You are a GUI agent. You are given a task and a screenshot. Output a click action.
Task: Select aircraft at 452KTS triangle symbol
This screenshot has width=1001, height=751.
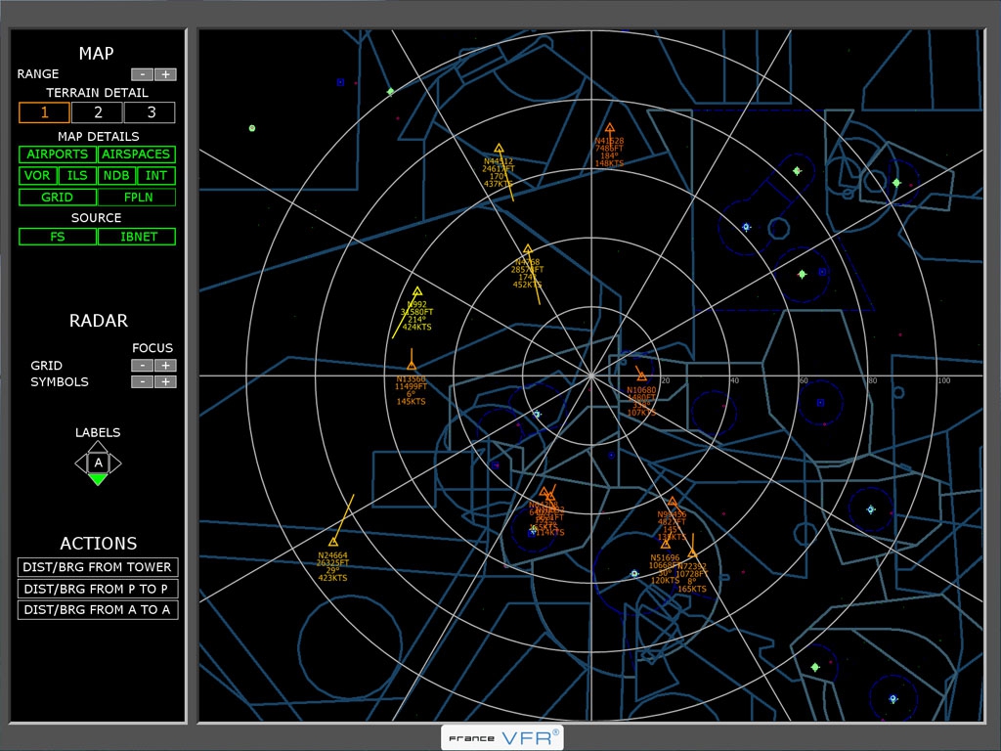click(527, 249)
